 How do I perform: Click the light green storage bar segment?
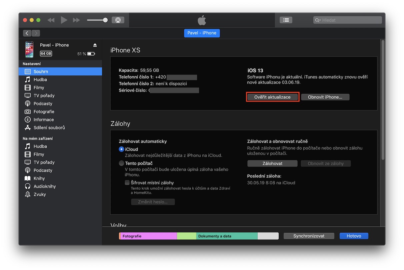point(187,236)
